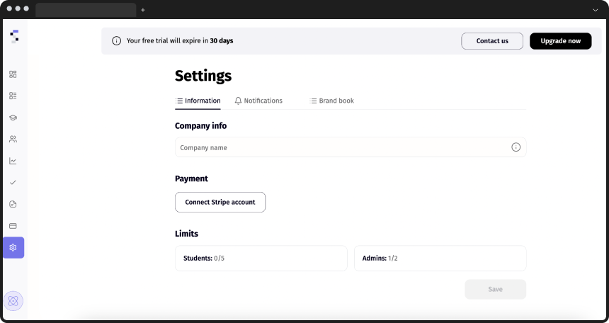Click the settings gear sidebar icon
609x323 pixels.
[13, 247]
